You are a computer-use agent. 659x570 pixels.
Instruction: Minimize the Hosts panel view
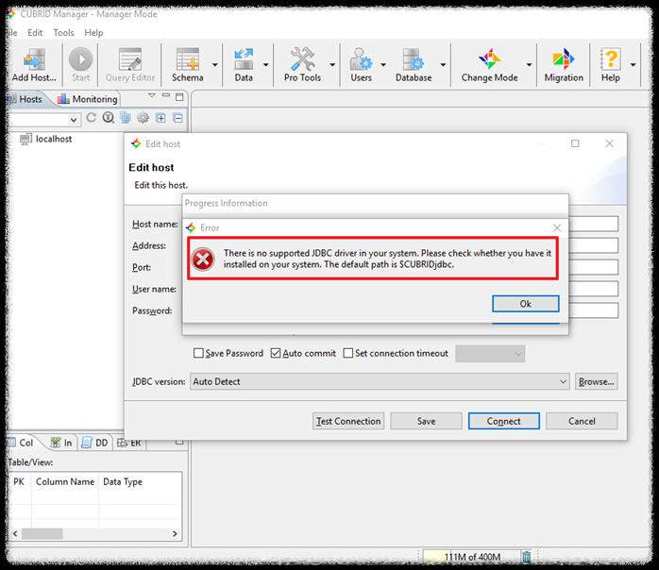pyautogui.click(x=166, y=96)
